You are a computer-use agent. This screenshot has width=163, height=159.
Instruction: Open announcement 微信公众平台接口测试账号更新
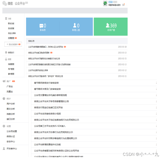[x=39, y=53]
